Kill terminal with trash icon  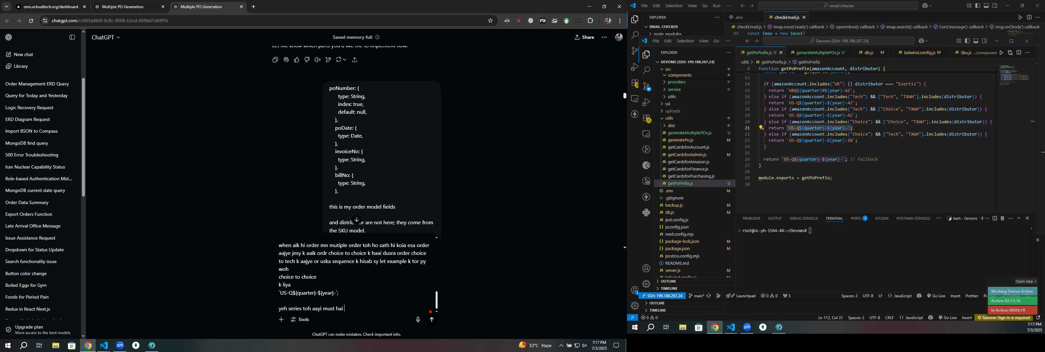(x=1003, y=219)
